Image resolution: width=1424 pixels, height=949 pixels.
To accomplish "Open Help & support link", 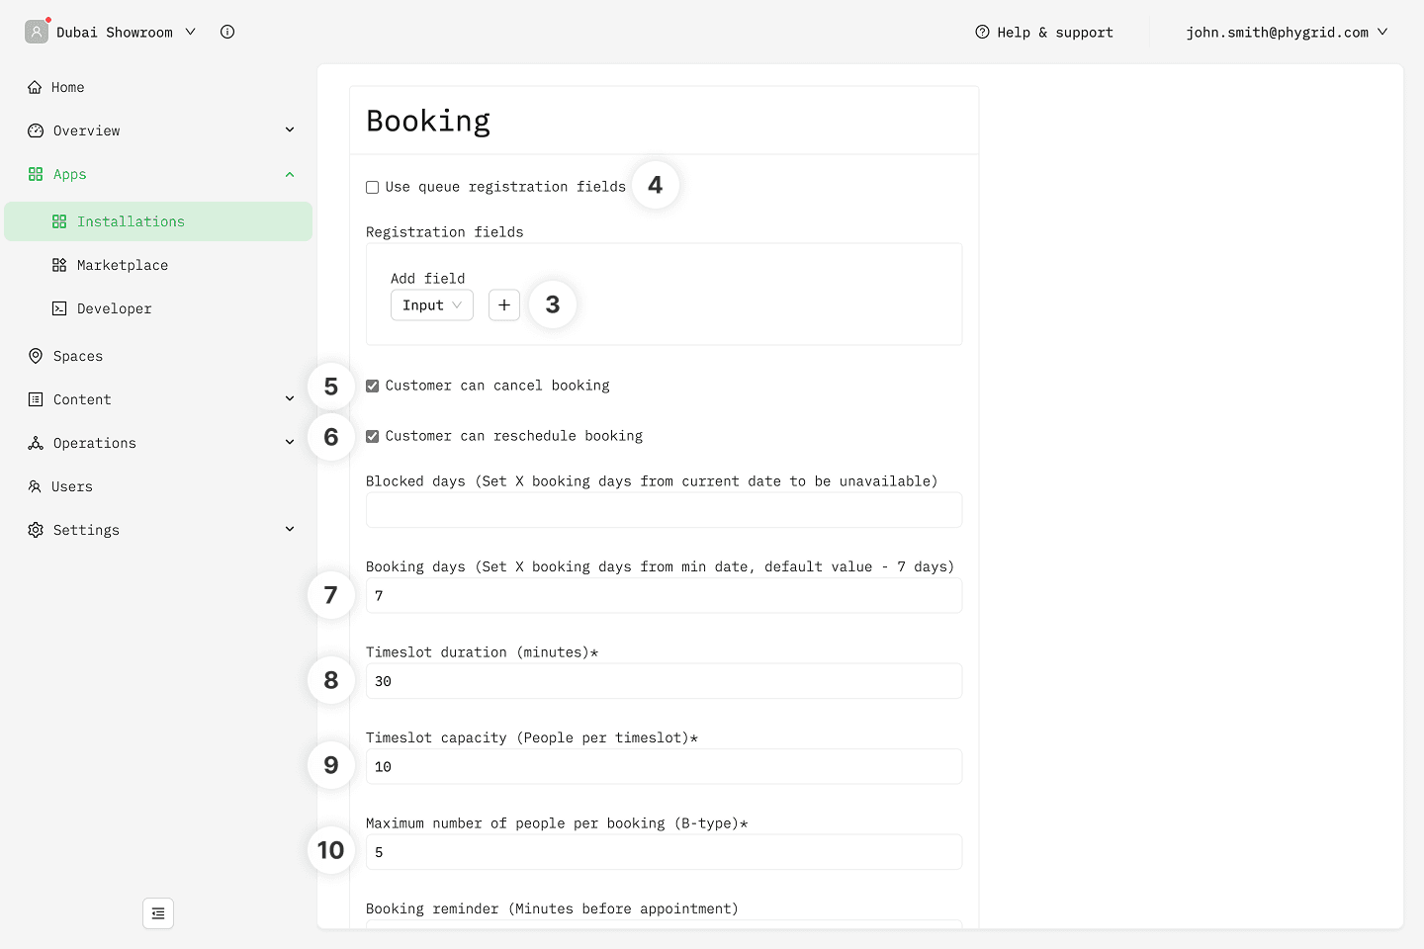I will point(1044,32).
